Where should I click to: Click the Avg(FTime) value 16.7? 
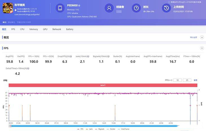(x=173, y=62)
